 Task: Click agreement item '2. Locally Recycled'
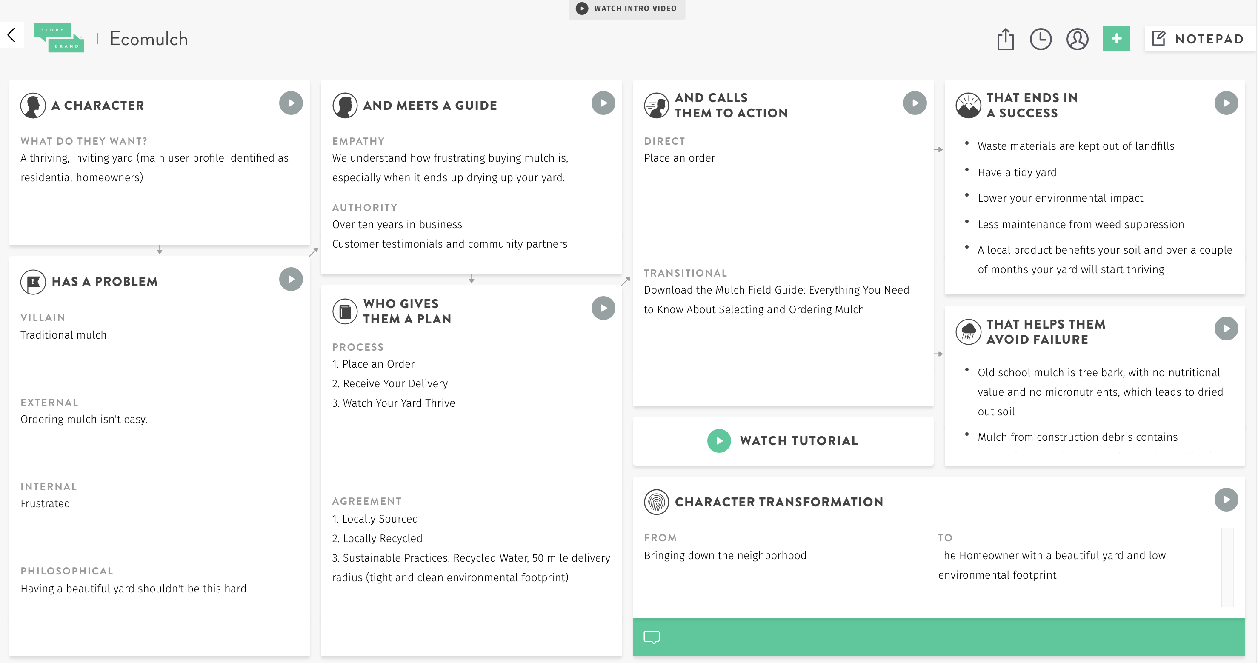(x=377, y=538)
